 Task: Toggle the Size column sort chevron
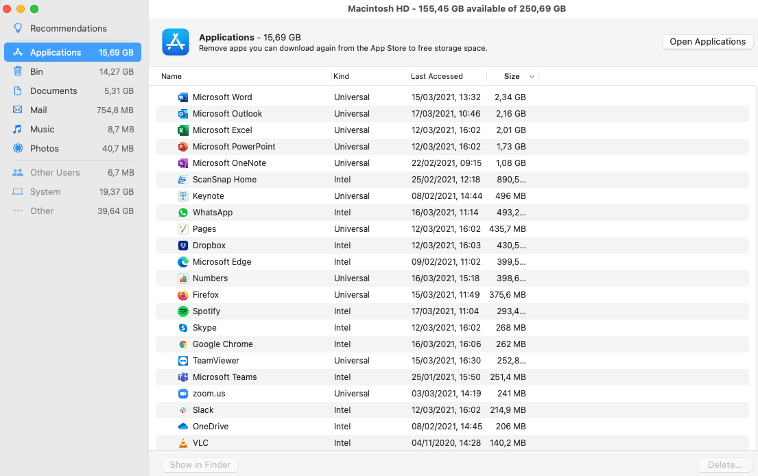coord(532,76)
